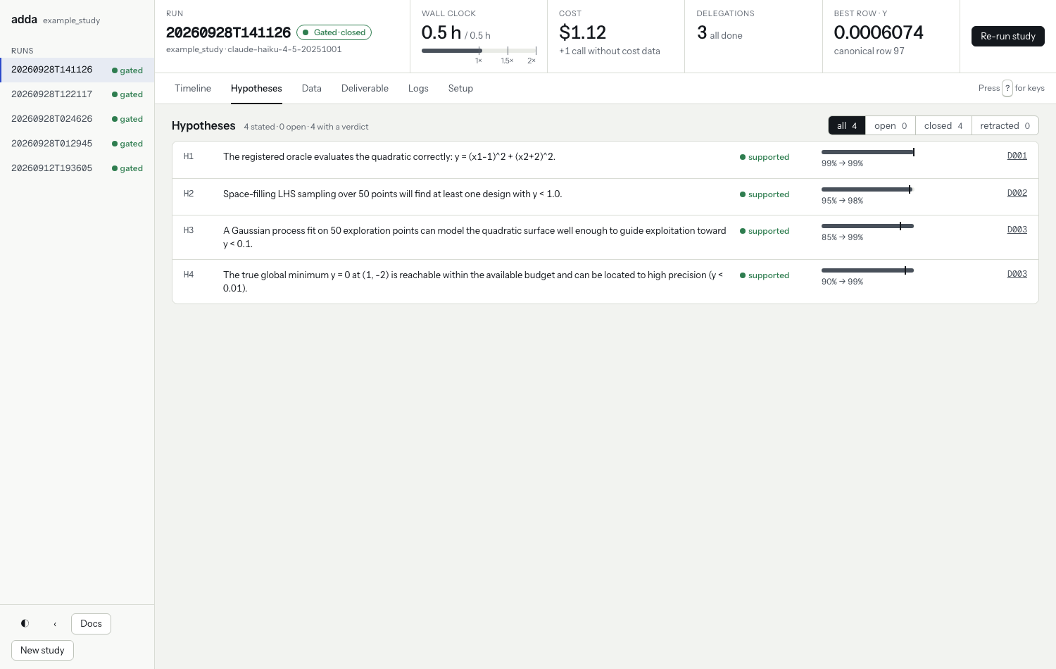Click the H1 hypothesis about registered oracle
The width and height of the screenshot is (1056, 669).
click(x=389, y=156)
